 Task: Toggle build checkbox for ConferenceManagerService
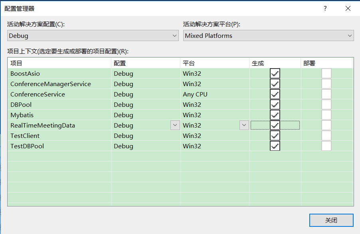tap(275, 84)
